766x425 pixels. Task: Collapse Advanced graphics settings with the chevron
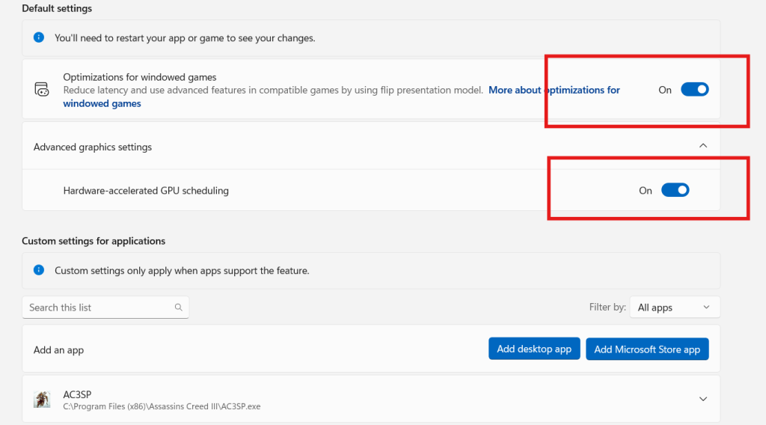coord(702,147)
